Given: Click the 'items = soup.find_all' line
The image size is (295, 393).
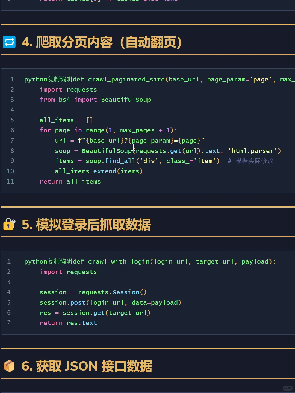Looking at the screenshot, I should click(x=137, y=161).
